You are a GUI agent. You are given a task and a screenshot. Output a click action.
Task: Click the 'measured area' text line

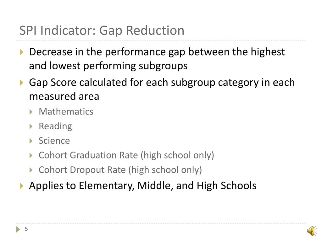(64, 97)
